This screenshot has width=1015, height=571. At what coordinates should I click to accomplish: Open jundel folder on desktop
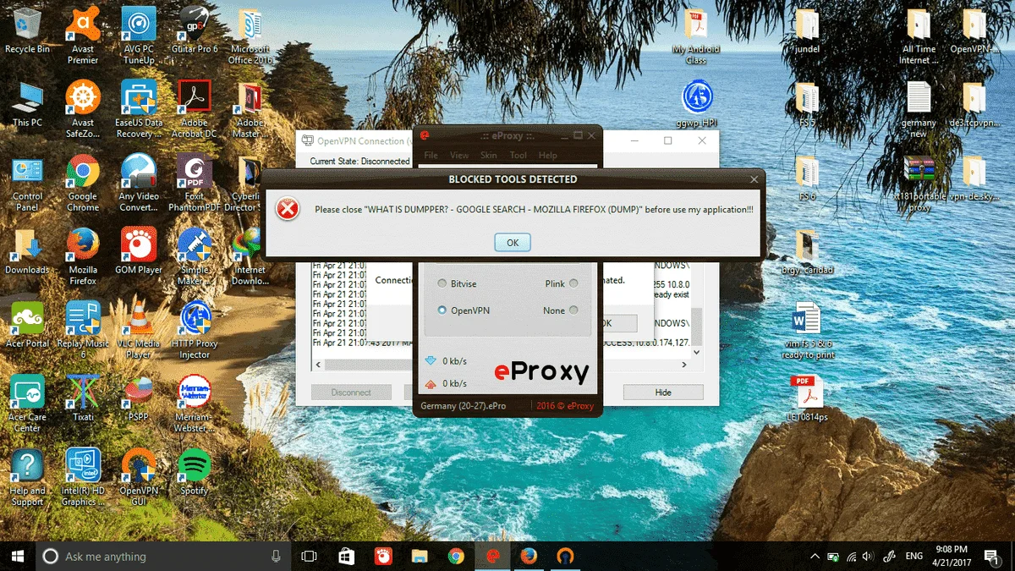tap(807, 32)
